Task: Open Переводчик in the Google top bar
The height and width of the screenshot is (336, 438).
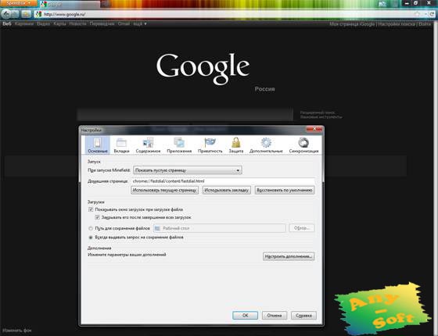Action: pyautogui.click(x=102, y=23)
